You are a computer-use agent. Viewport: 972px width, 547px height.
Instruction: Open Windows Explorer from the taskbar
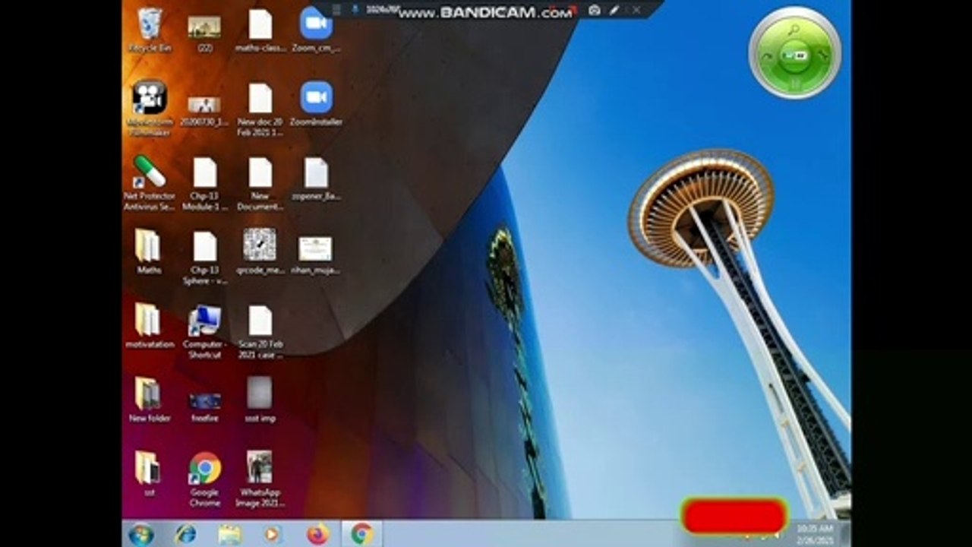pyautogui.click(x=229, y=534)
